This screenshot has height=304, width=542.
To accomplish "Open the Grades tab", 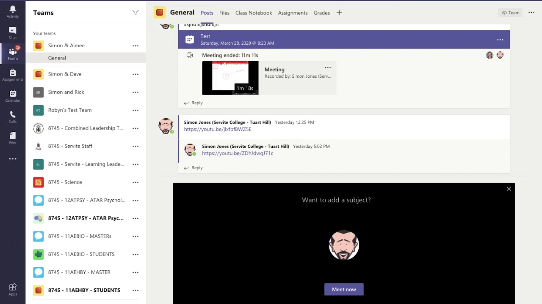I will 322,13.
